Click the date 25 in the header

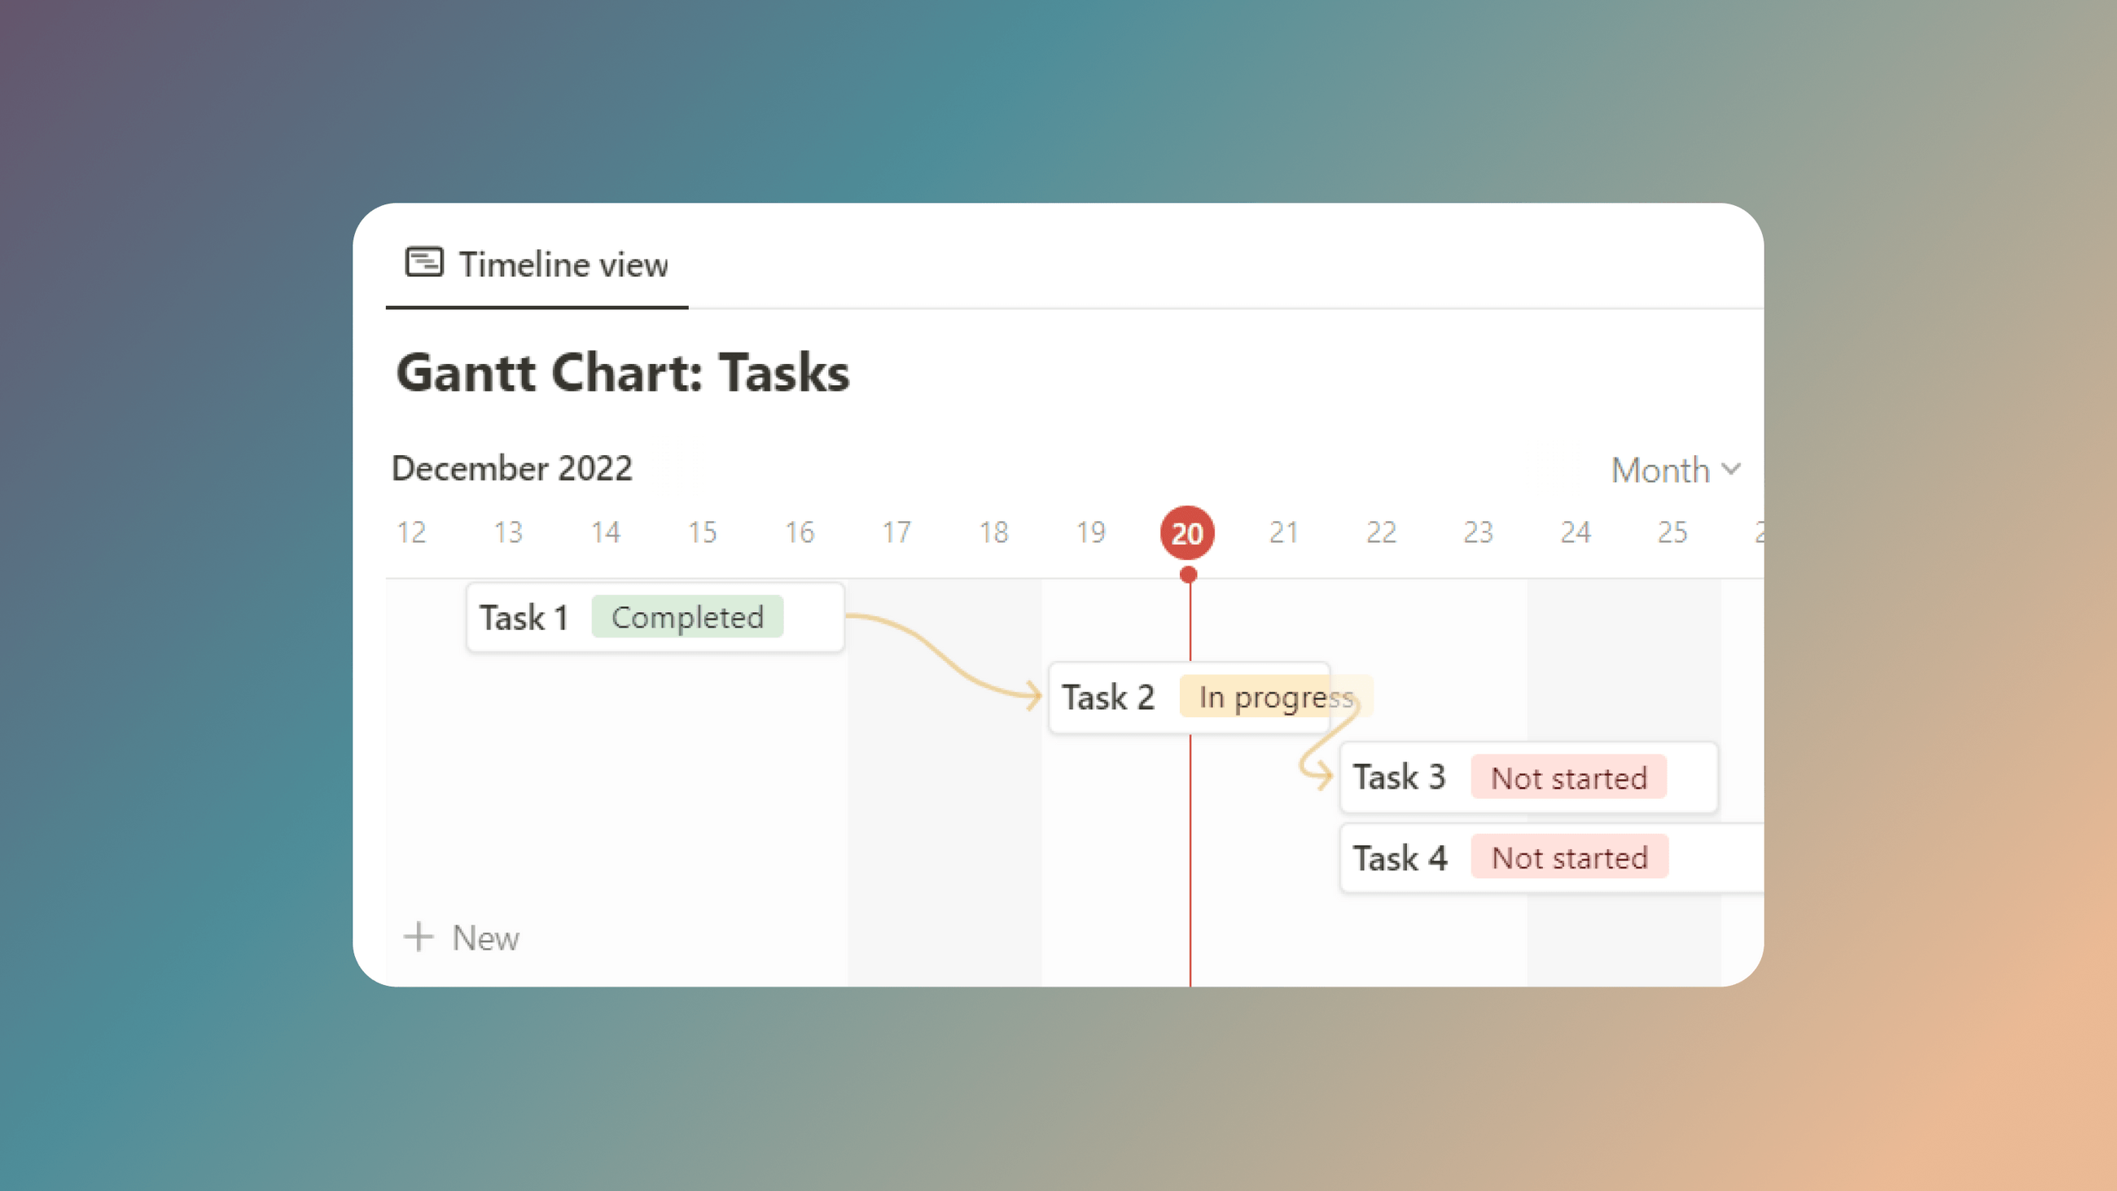(x=1672, y=532)
